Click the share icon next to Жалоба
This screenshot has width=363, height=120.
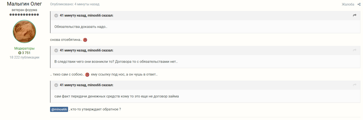point(359,5)
